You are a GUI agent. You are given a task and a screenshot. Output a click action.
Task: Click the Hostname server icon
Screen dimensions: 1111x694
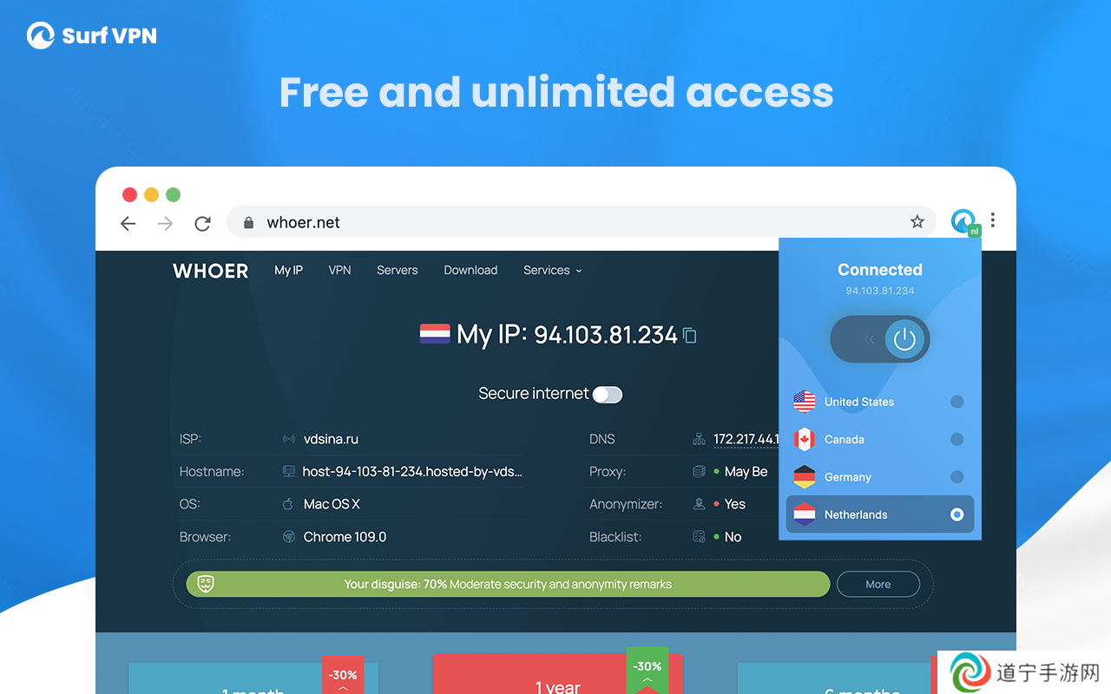point(289,472)
